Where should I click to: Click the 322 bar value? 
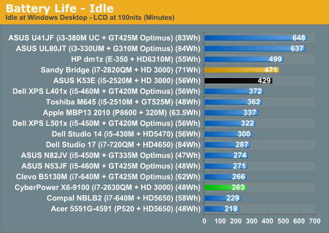[247, 123]
